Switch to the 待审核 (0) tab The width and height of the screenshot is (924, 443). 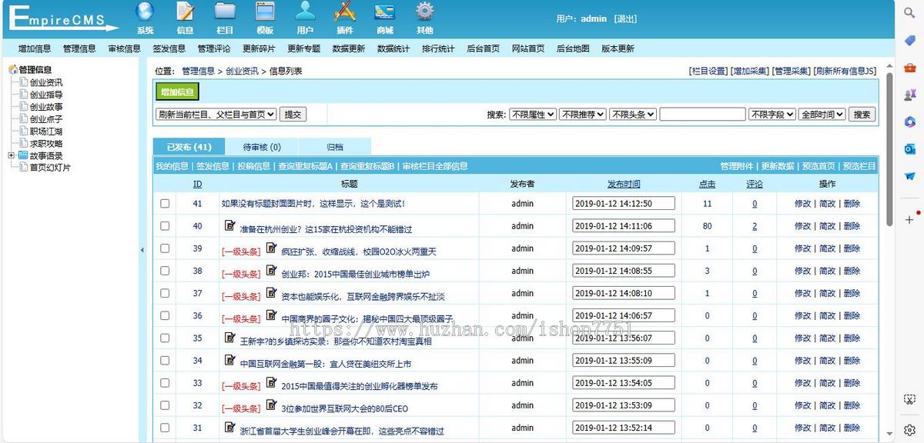pos(262,147)
